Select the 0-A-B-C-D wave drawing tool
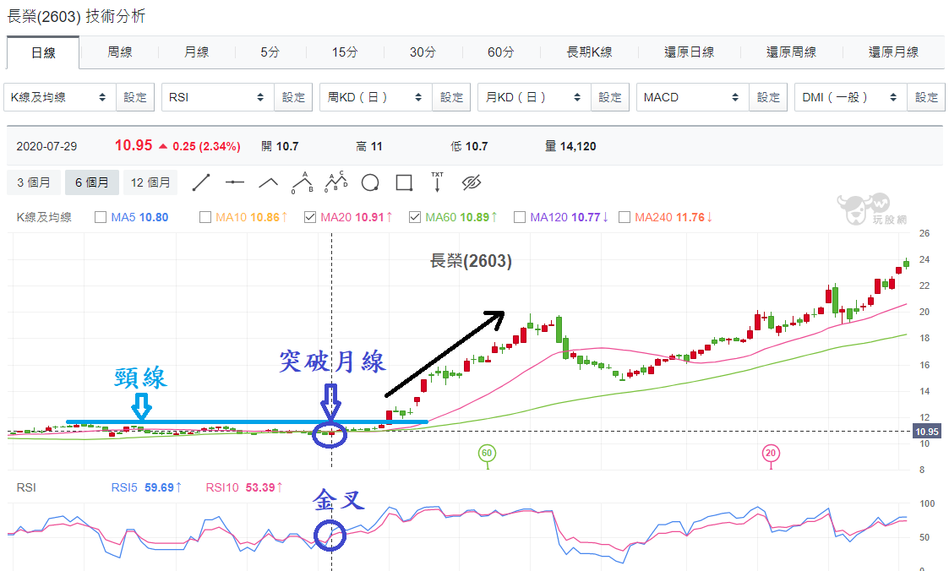The width and height of the screenshot is (949, 571). [335, 182]
